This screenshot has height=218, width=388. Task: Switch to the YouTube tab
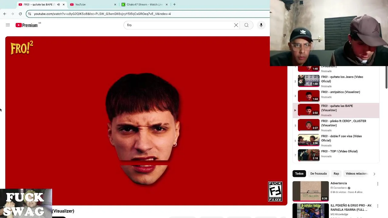click(x=93, y=5)
